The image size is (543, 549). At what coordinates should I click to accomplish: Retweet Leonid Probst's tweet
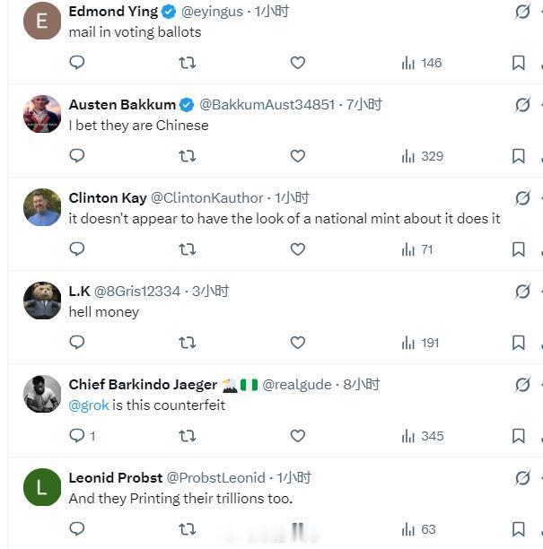(x=187, y=529)
